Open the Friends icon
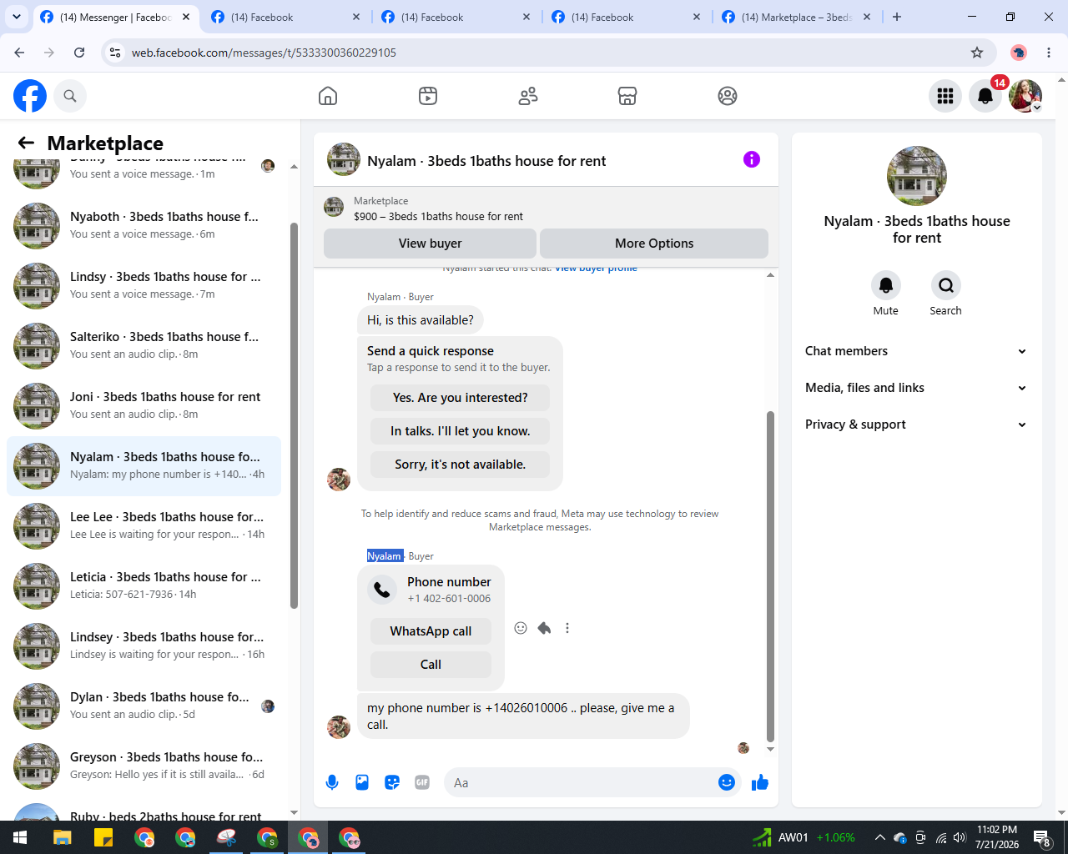1068x854 pixels. [x=528, y=96]
